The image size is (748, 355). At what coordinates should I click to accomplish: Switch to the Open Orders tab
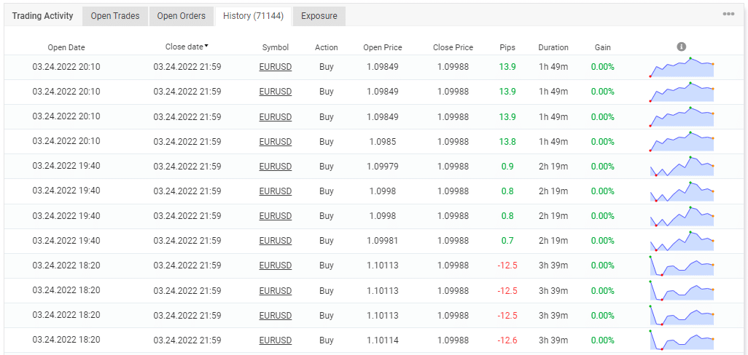[182, 16]
